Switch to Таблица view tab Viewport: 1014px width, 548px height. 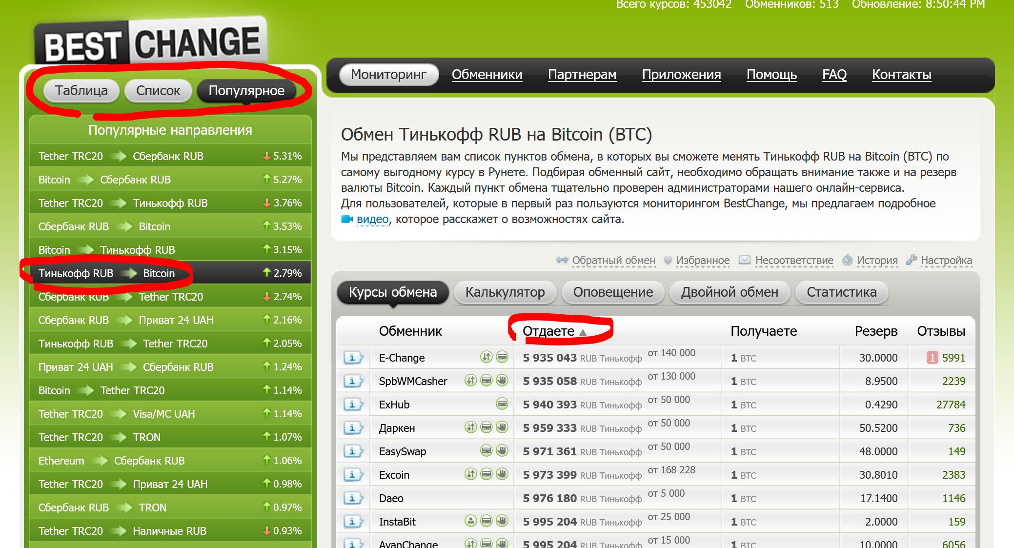click(x=81, y=91)
